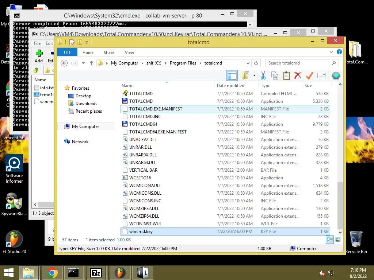Open the Home ribbon tab
The width and height of the screenshot is (374, 280).
tap(88, 52)
